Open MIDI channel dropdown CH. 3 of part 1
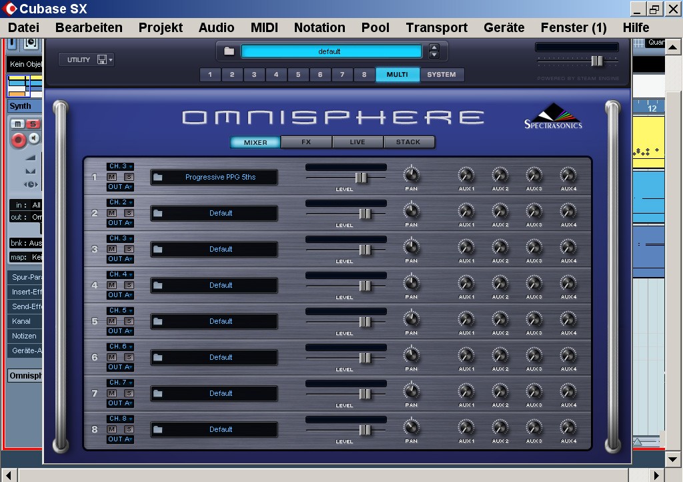The height and width of the screenshot is (482, 683). [120, 166]
